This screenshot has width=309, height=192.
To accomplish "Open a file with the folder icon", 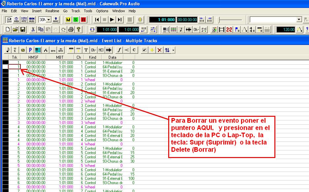I will pos(15,30).
